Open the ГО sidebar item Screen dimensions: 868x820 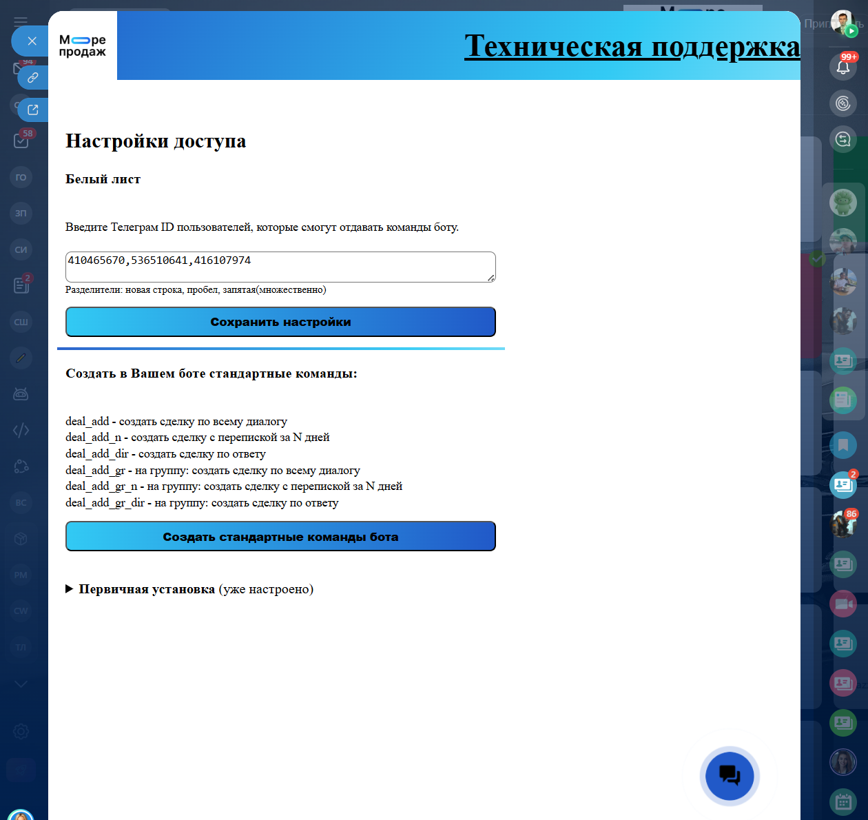pyautogui.click(x=21, y=177)
